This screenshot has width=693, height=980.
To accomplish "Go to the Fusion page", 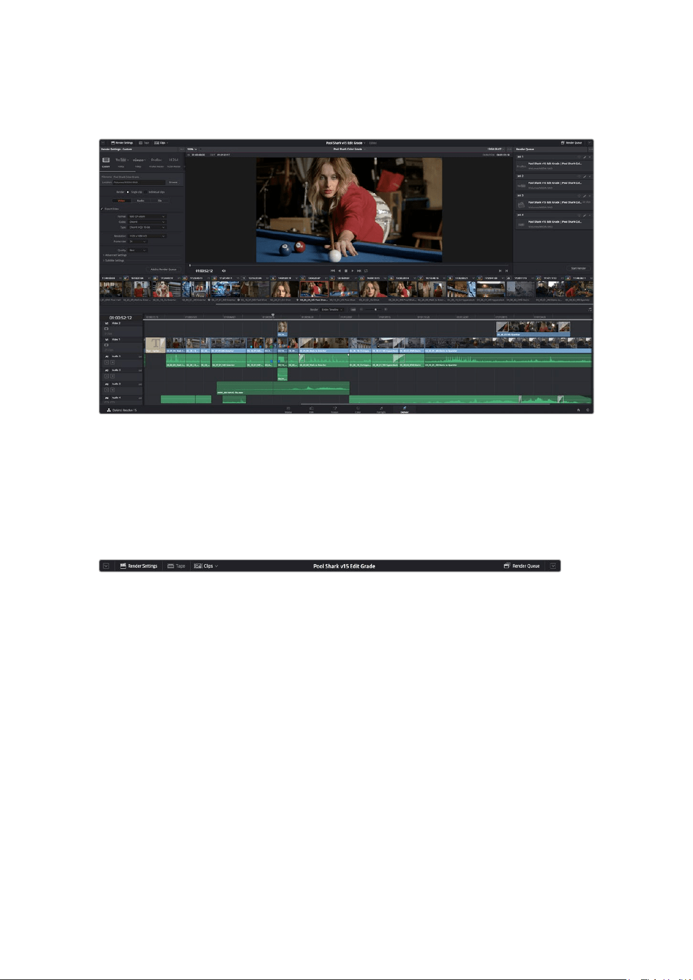I will pos(335,410).
